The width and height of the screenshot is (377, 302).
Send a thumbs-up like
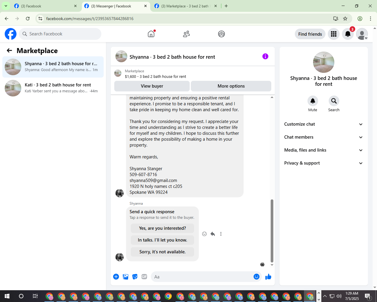click(268, 277)
